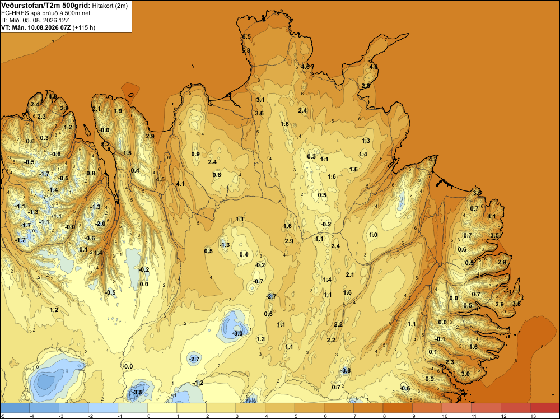Click the line "EC-HRES spá brúuð á 500m net"

point(46,13)
